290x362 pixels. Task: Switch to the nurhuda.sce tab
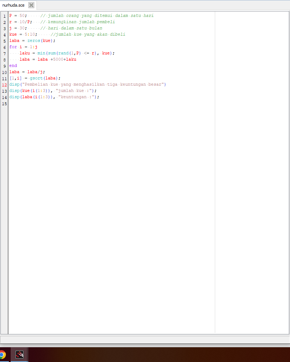13,5
